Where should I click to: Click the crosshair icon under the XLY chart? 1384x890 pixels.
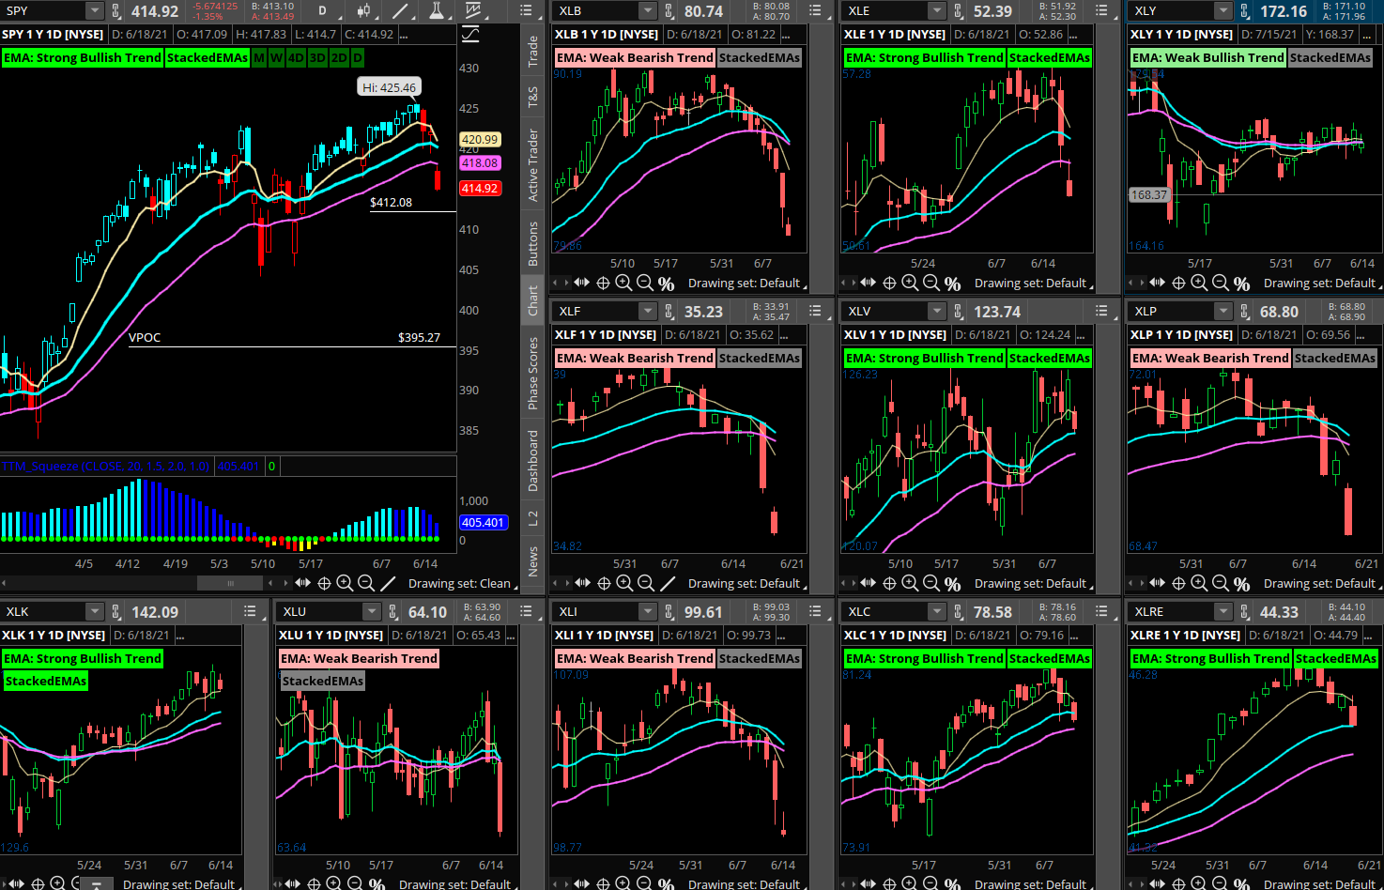pyautogui.click(x=1178, y=283)
